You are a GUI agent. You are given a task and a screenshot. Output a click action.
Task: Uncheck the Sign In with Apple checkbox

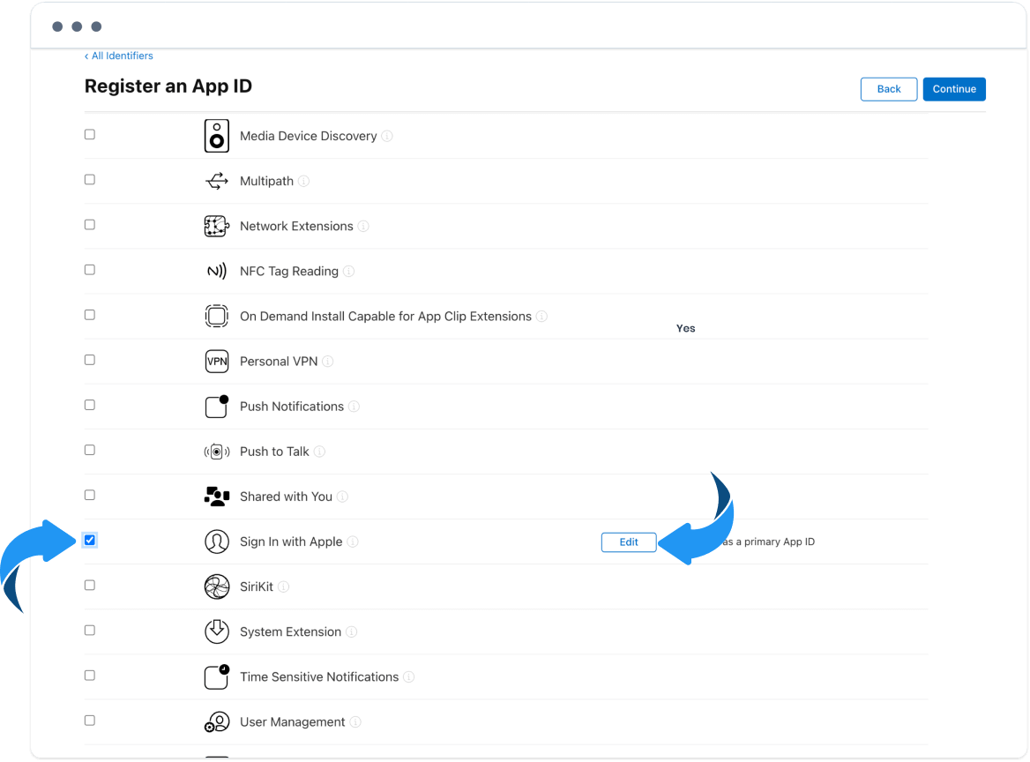(90, 540)
